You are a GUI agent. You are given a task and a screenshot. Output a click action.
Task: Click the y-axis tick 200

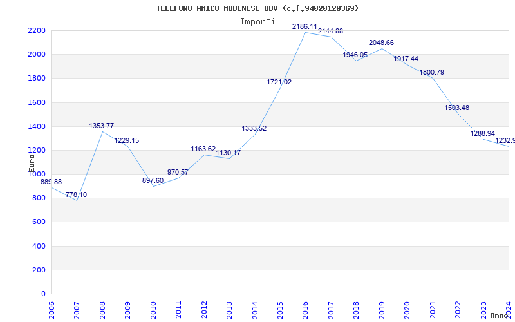tap(39, 270)
